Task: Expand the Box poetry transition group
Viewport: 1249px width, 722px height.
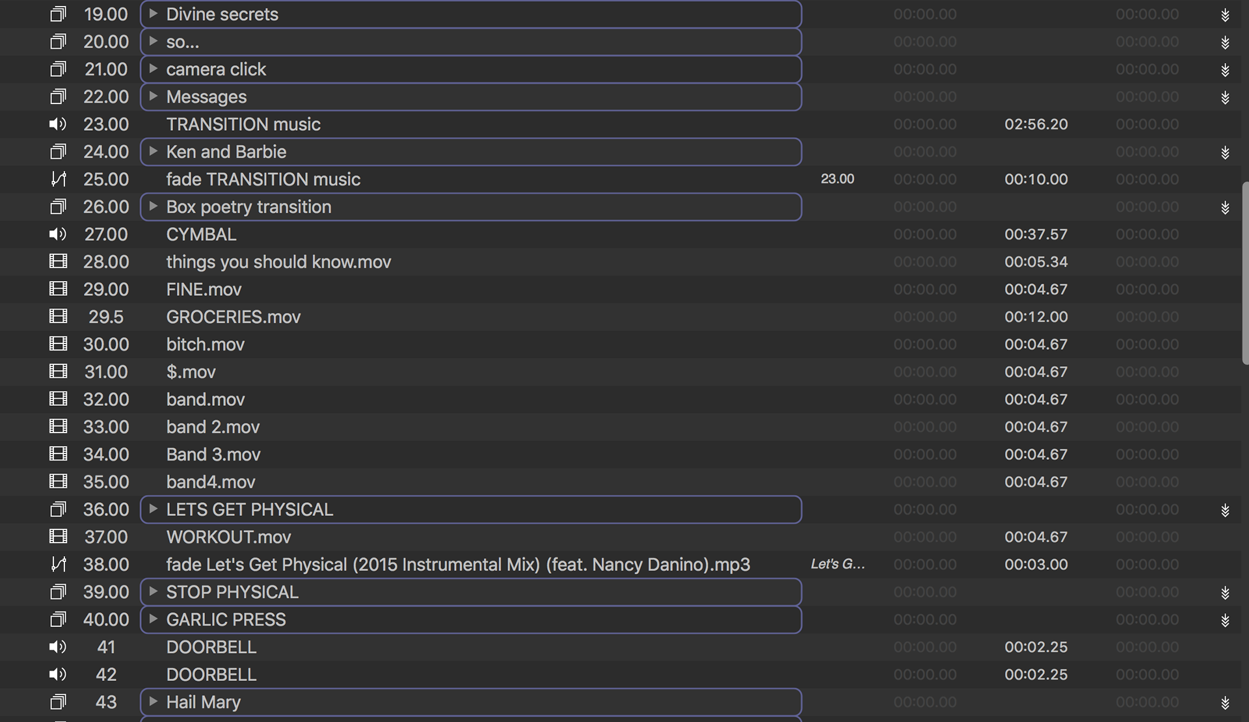Action: coord(153,206)
